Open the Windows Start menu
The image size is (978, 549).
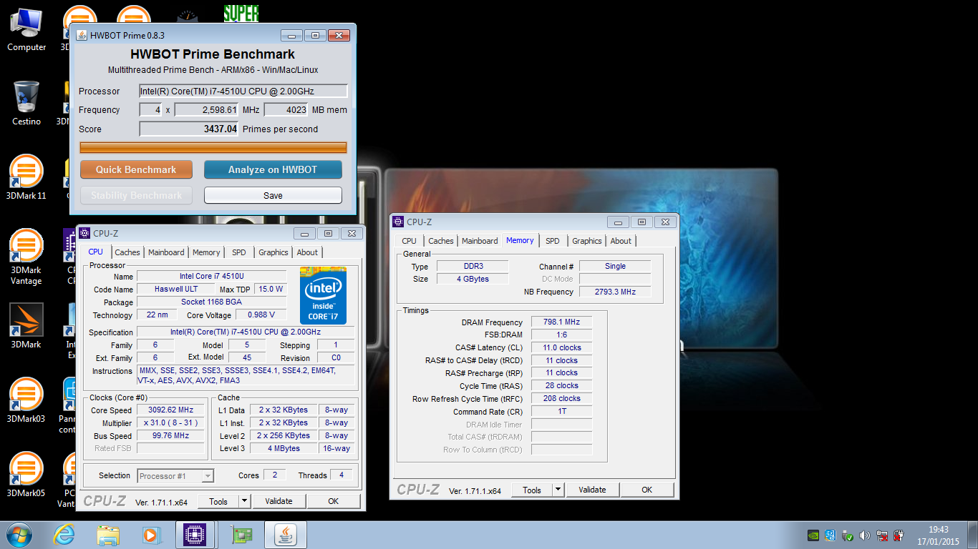tap(18, 535)
